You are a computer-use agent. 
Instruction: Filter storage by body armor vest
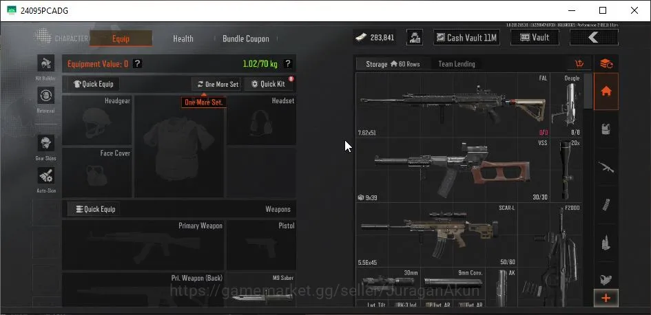pyautogui.click(x=606, y=130)
